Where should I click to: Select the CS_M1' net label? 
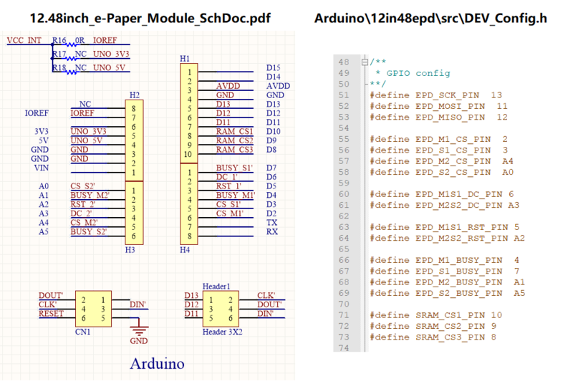(x=229, y=213)
